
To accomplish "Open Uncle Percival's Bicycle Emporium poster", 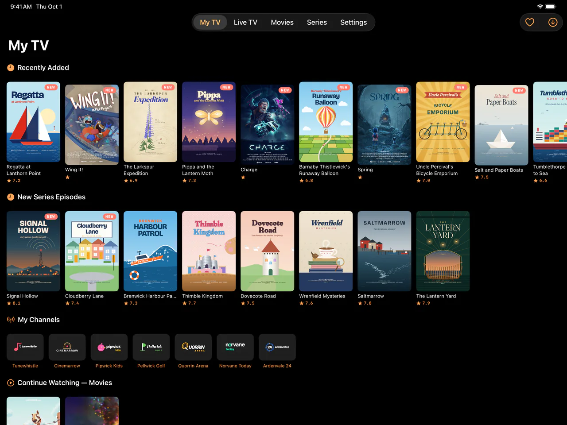I will click(x=443, y=122).
